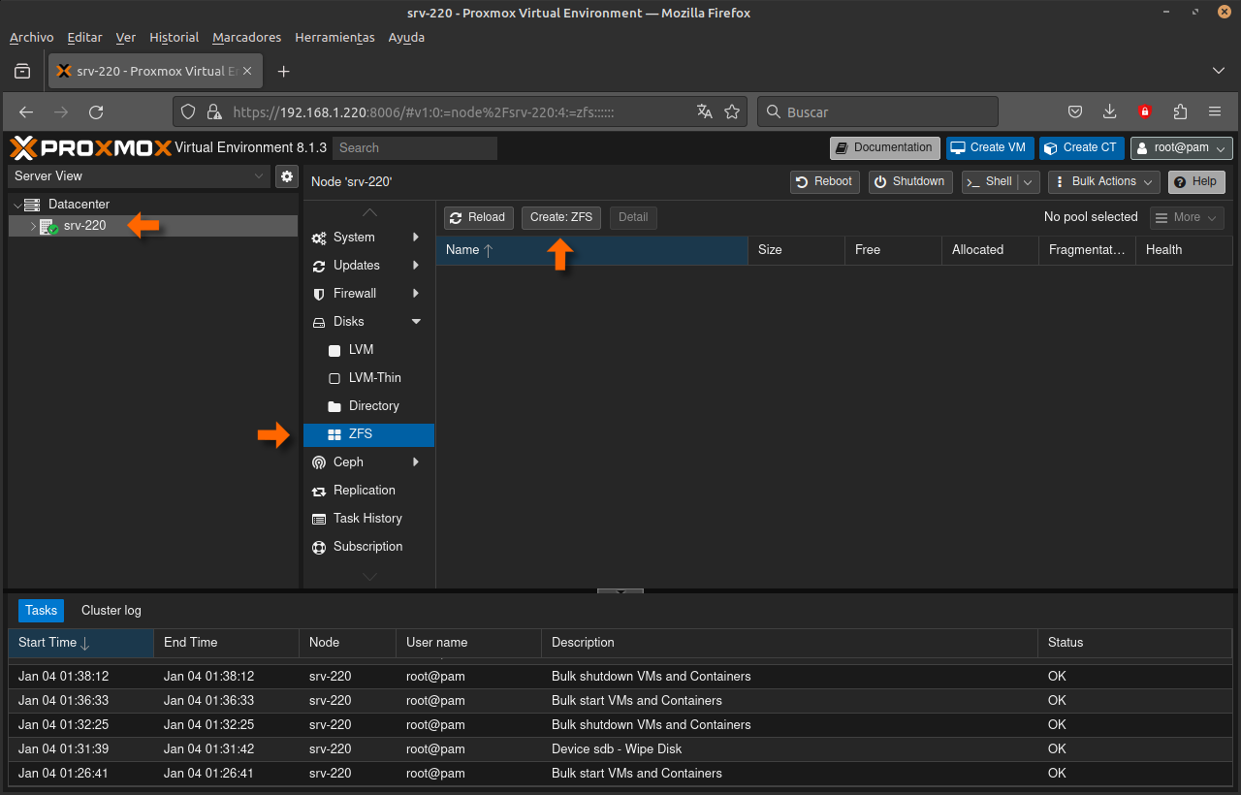The height and width of the screenshot is (795, 1241).
Task: Open the Archivo menu
Action: (32, 38)
